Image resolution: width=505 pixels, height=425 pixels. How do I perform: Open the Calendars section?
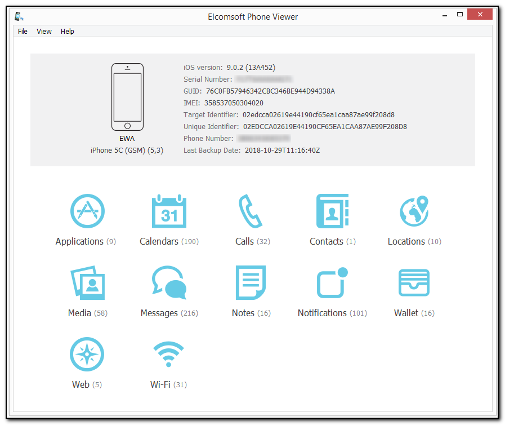coord(168,211)
